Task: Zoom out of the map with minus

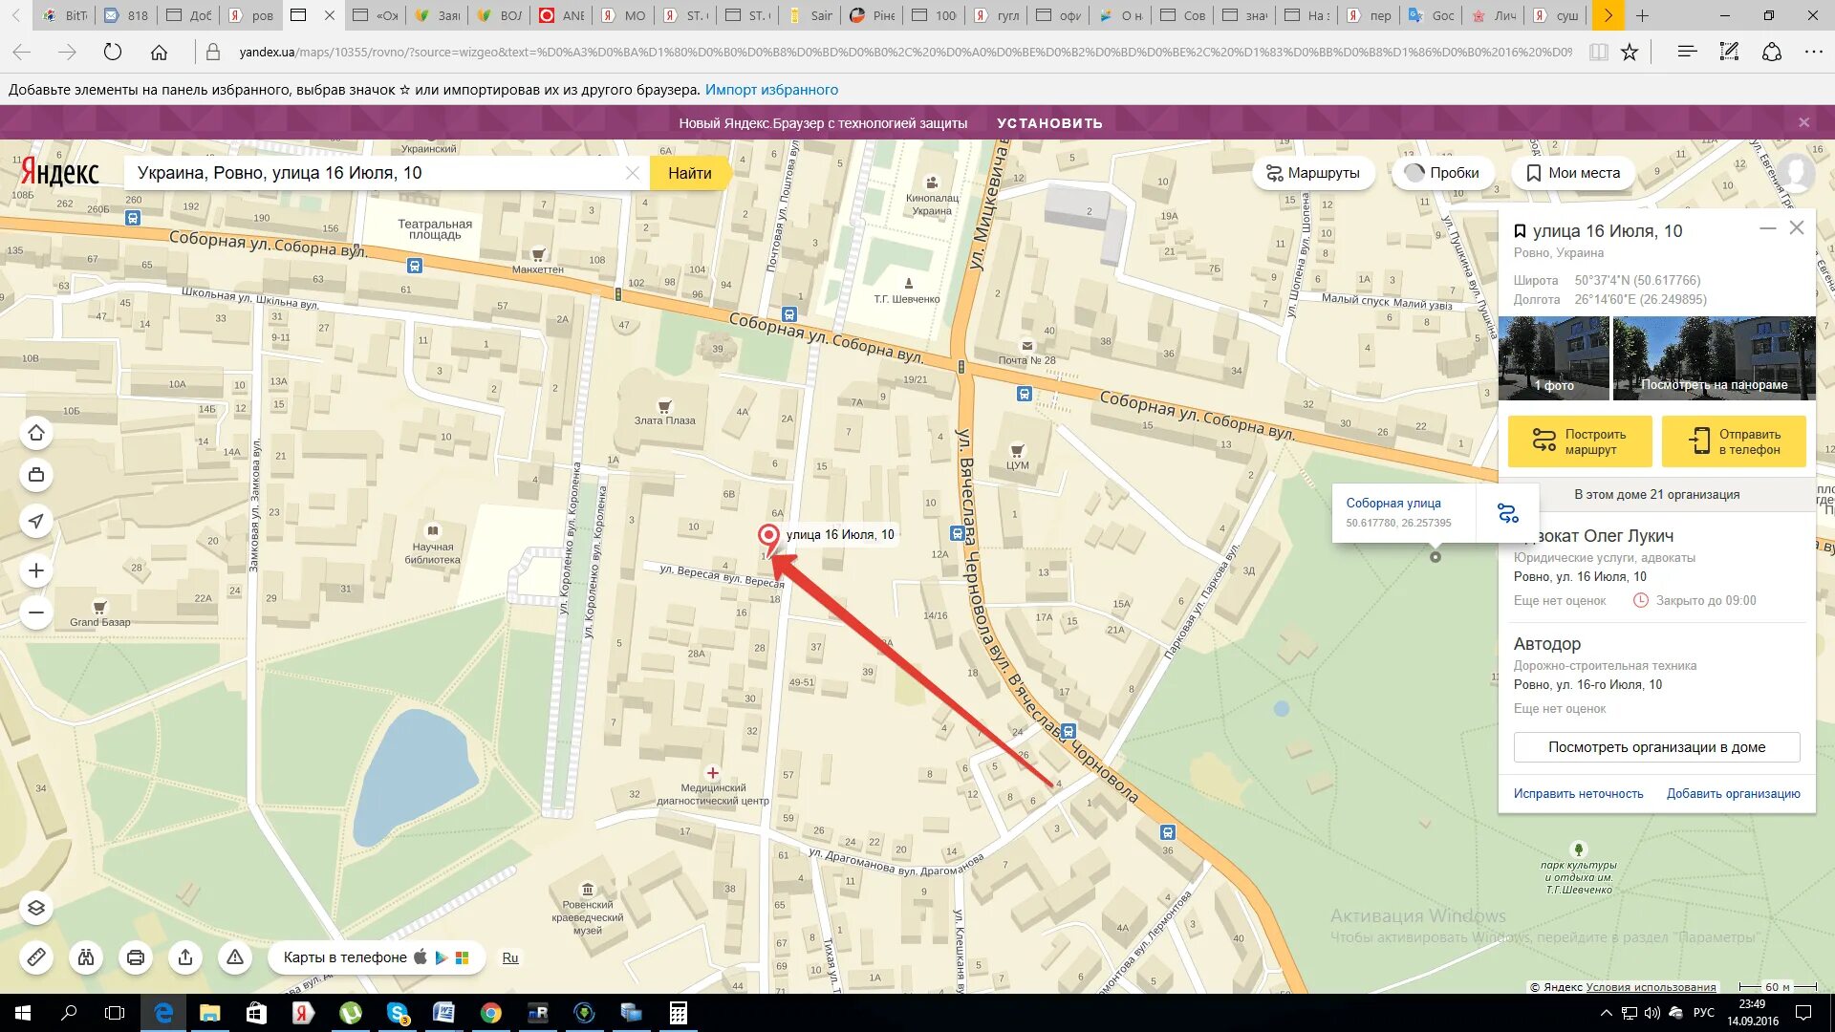Action: 36,613
